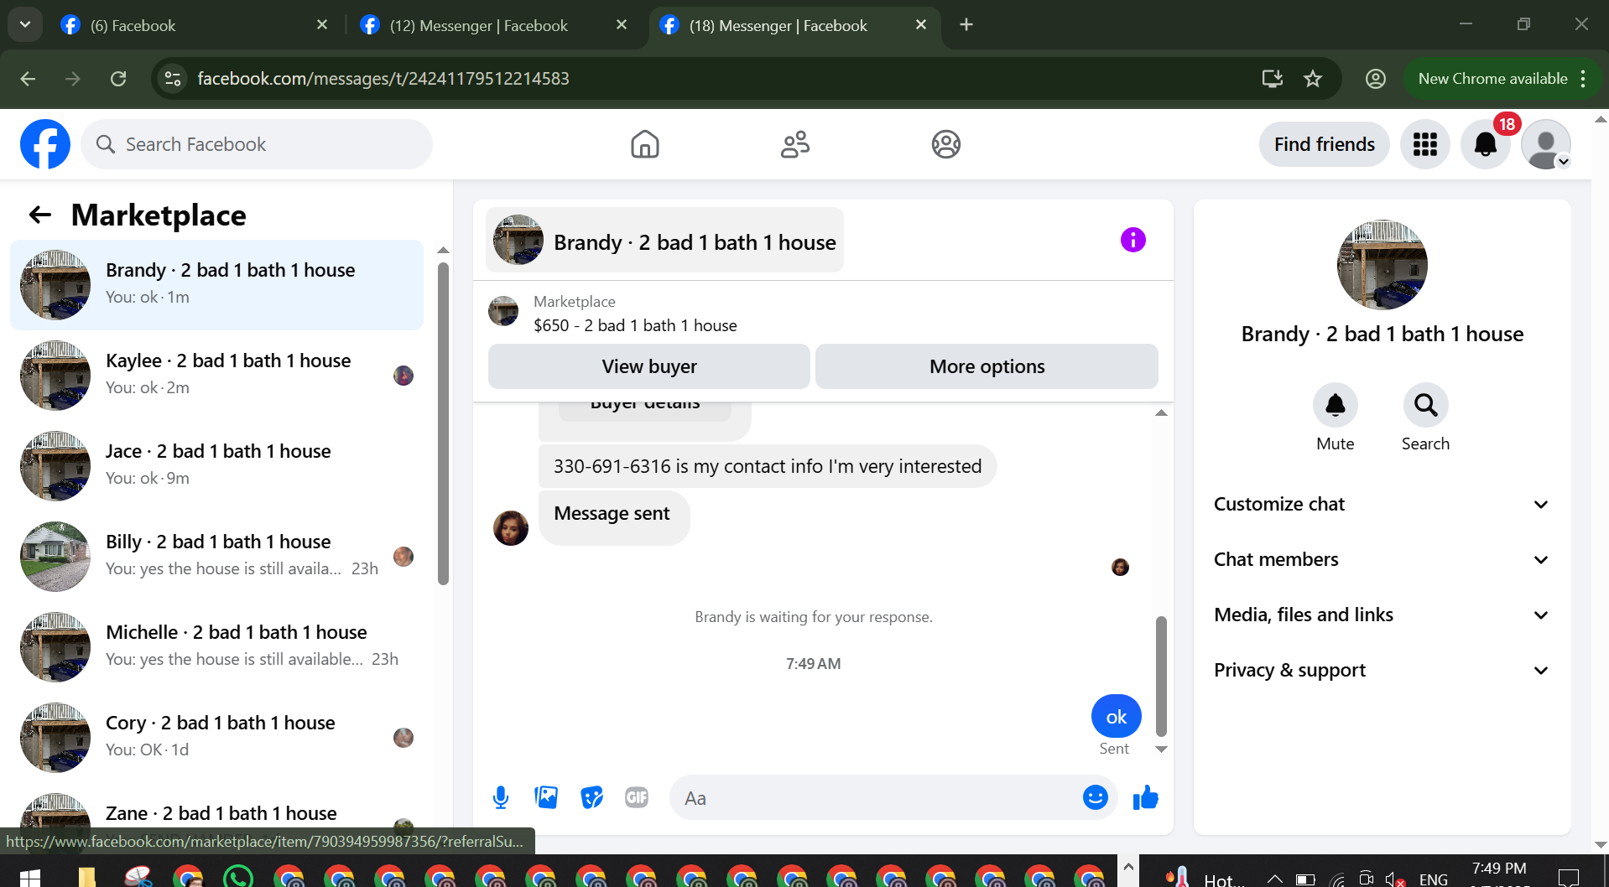This screenshot has height=887, width=1609.
Task: Go back in browser history
Action: [28, 79]
